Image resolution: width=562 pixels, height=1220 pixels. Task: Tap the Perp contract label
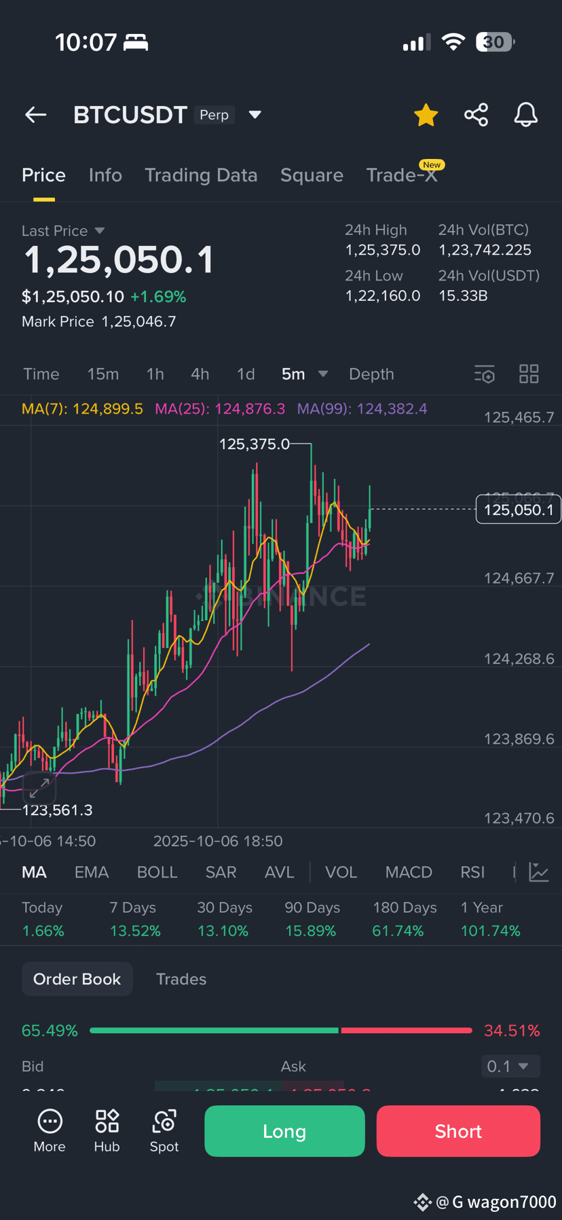pos(214,115)
